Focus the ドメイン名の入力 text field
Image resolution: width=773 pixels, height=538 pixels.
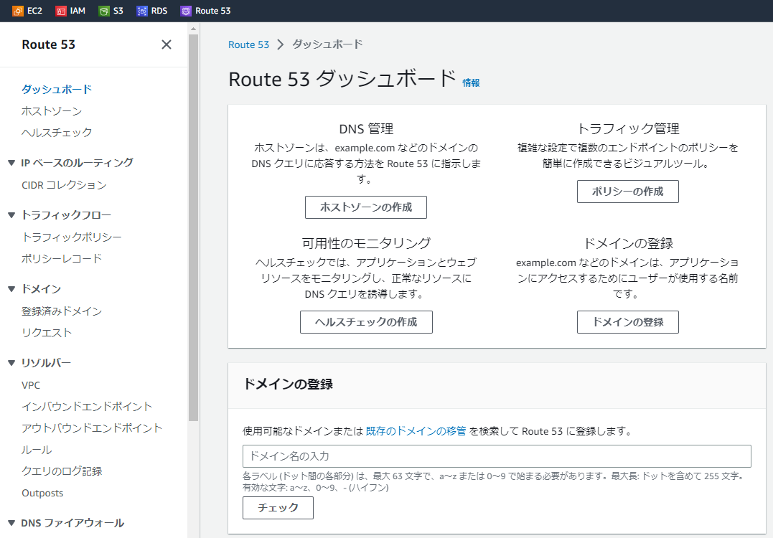coord(497,456)
